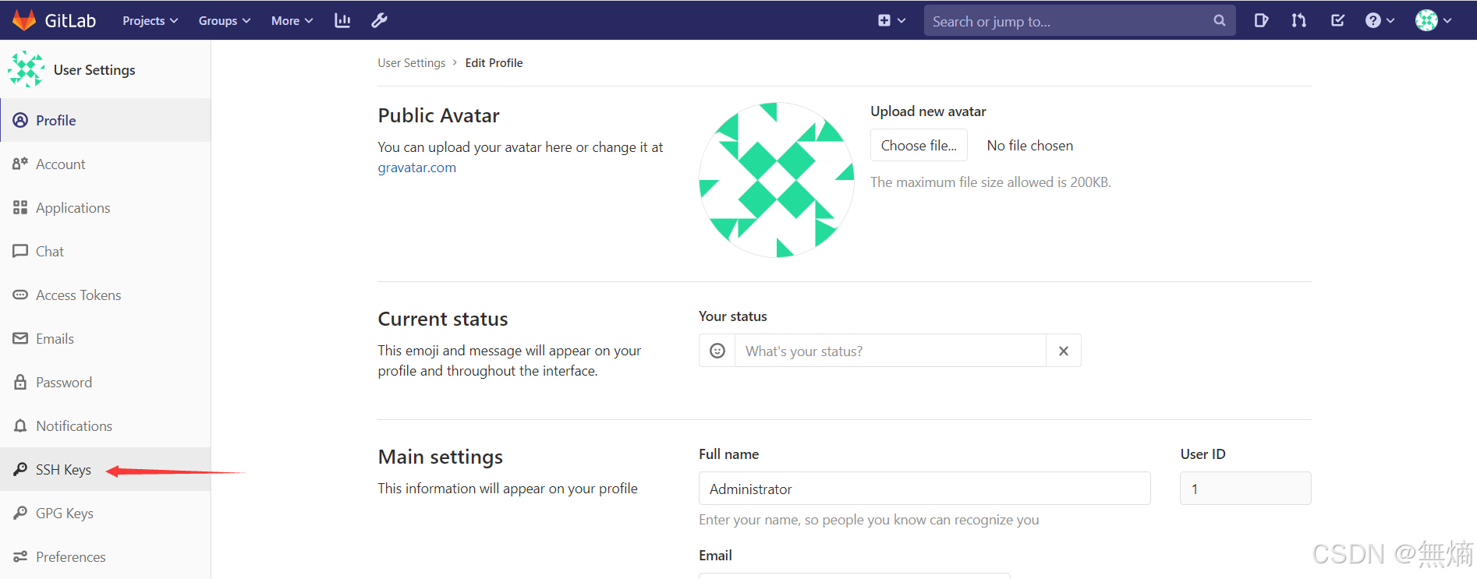
Task: Open GPG Keys in sidebar
Action: 105,513
